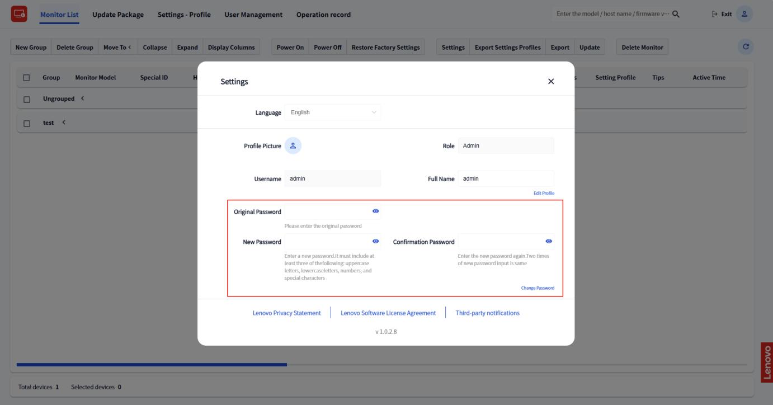Screen dimensions: 773x405
Task: Click the Original Password input field
Action: click(327, 212)
